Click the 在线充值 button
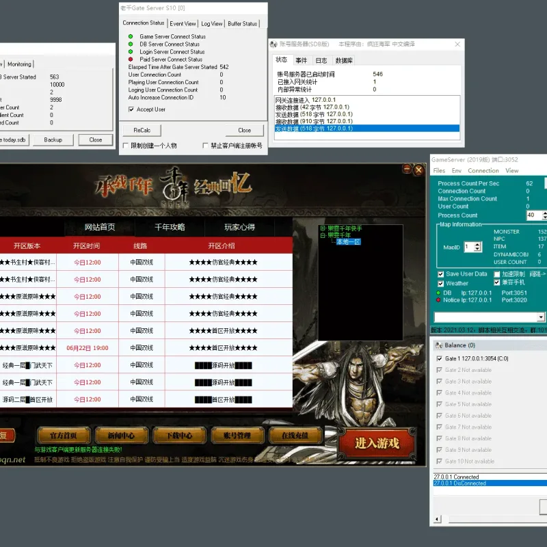The height and width of the screenshot is (547, 547). click(295, 436)
